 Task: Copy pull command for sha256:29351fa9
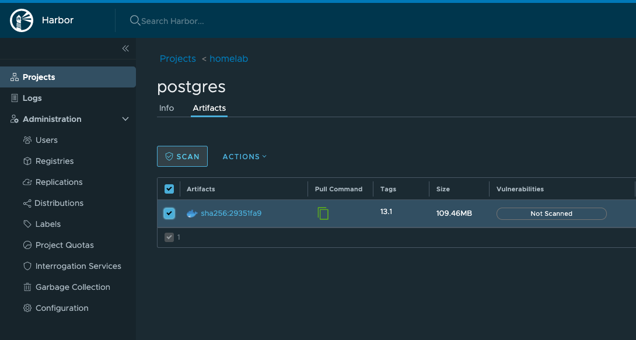pyautogui.click(x=323, y=213)
